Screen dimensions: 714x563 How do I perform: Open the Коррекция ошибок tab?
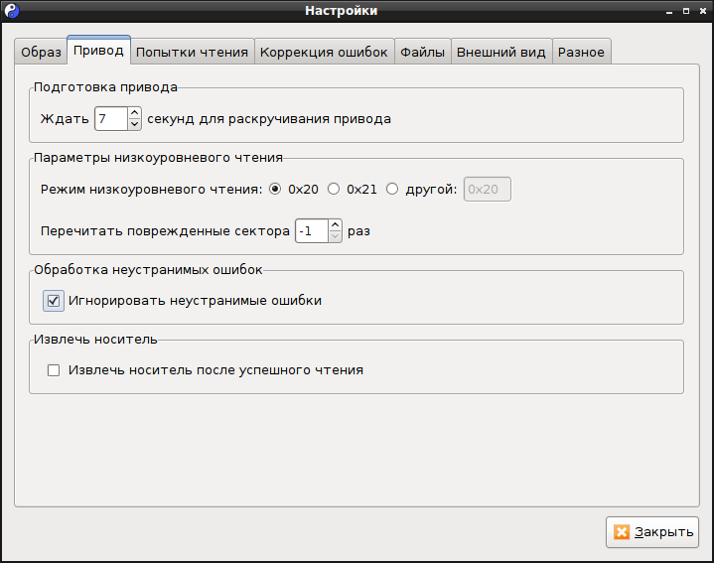click(324, 52)
